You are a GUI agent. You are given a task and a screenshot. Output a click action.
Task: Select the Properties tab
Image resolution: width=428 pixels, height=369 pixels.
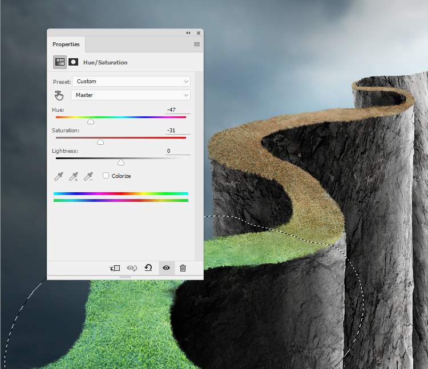point(66,44)
